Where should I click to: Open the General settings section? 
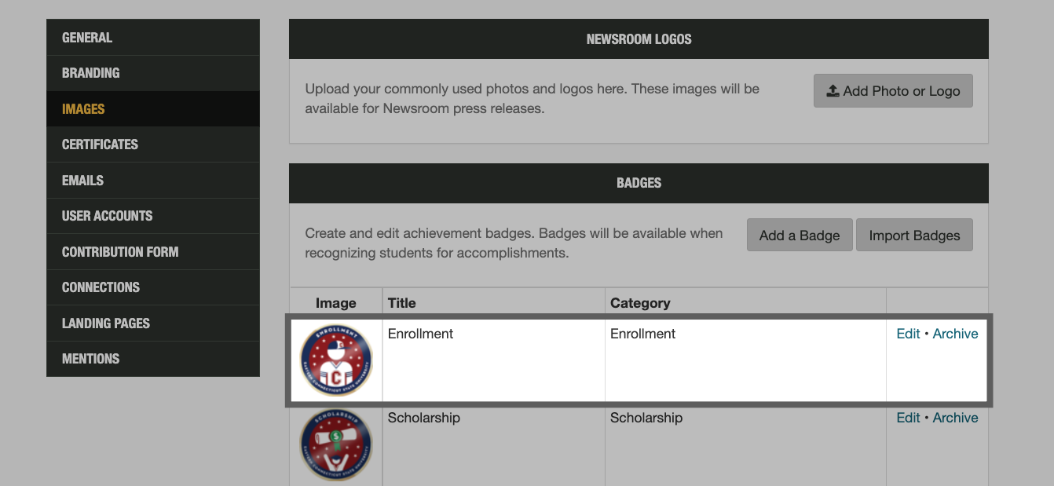pyautogui.click(x=87, y=37)
